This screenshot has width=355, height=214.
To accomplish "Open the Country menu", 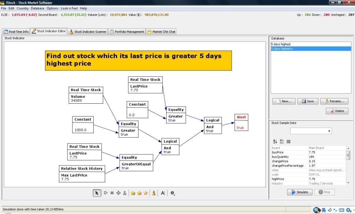I will (23, 8).
